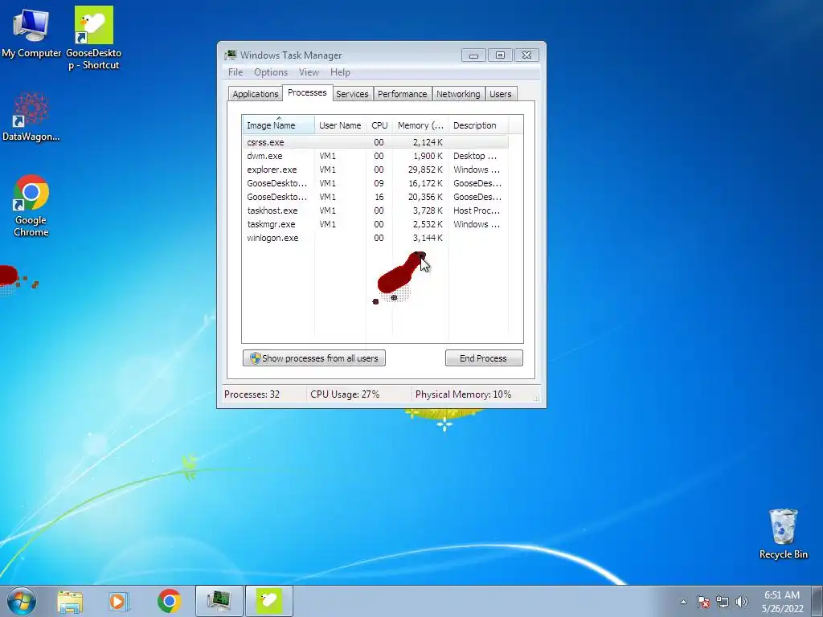Screen dimensions: 823x617
Task: Activate the GooseDesktop taskbar button
Action: click(x=268, y=601)
